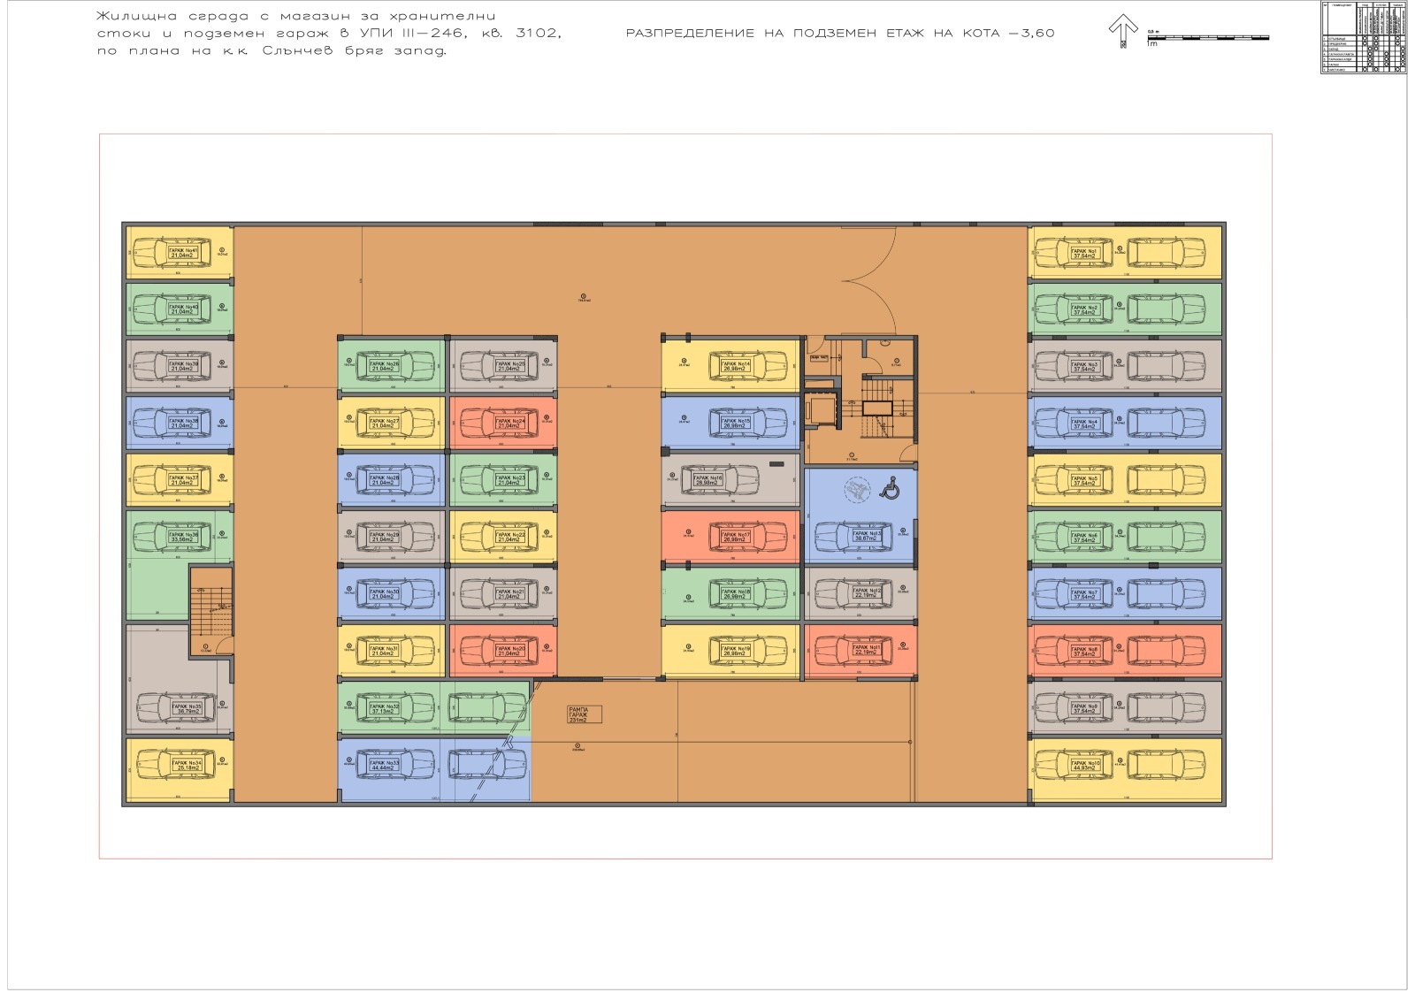Click the room finishes legend table

click(x=1363, y=37)
